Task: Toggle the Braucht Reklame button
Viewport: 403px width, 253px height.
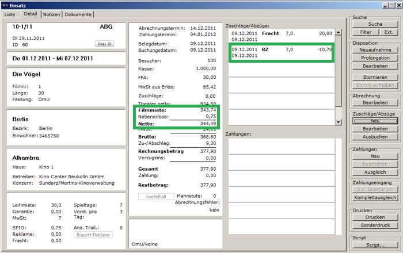Action: click(x=93, y=234)
